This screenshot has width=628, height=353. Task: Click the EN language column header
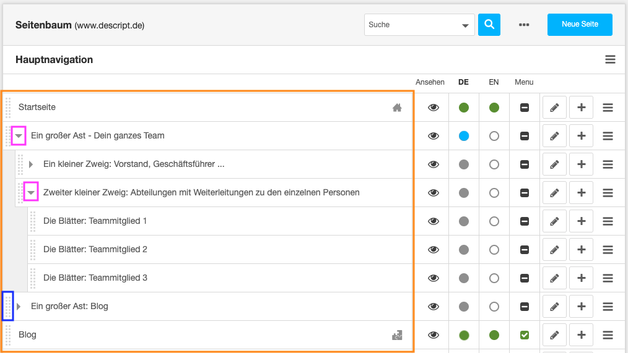point(494,82)
